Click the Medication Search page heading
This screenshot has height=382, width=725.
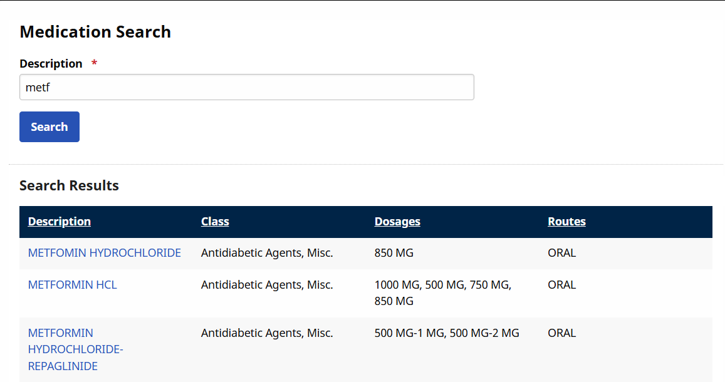point(95,31)
